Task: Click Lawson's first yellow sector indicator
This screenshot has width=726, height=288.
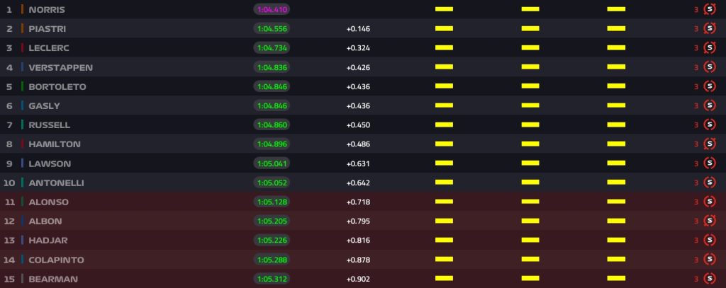Action: 444,163
